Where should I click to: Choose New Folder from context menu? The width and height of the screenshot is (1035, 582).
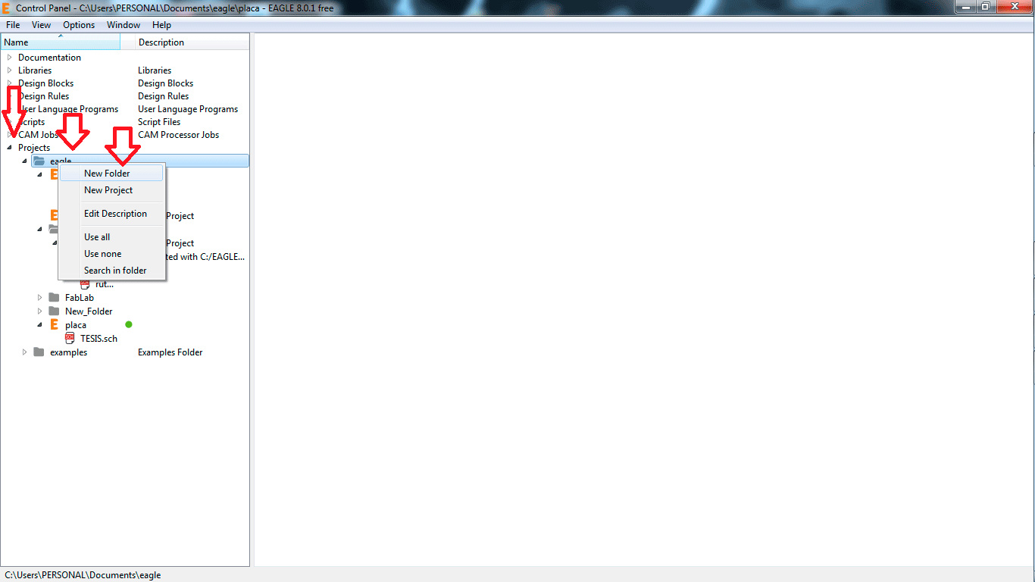tap(111, 174)
